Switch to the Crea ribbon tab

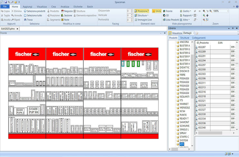[53, 6]
